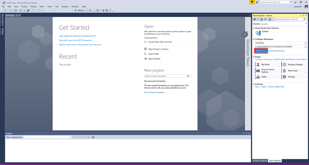Image resolution: width=309 pixels, height=165 pixels.
Task: Click the notifications flag icon in title bar
Action: click(x=252, y=2)
